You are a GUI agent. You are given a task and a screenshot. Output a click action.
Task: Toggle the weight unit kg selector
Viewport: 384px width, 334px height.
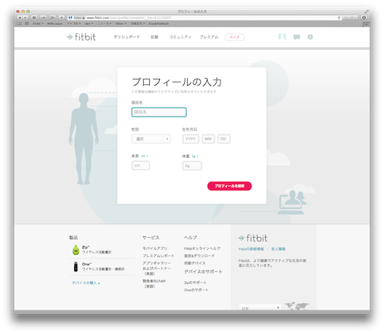tap(195, 156)
